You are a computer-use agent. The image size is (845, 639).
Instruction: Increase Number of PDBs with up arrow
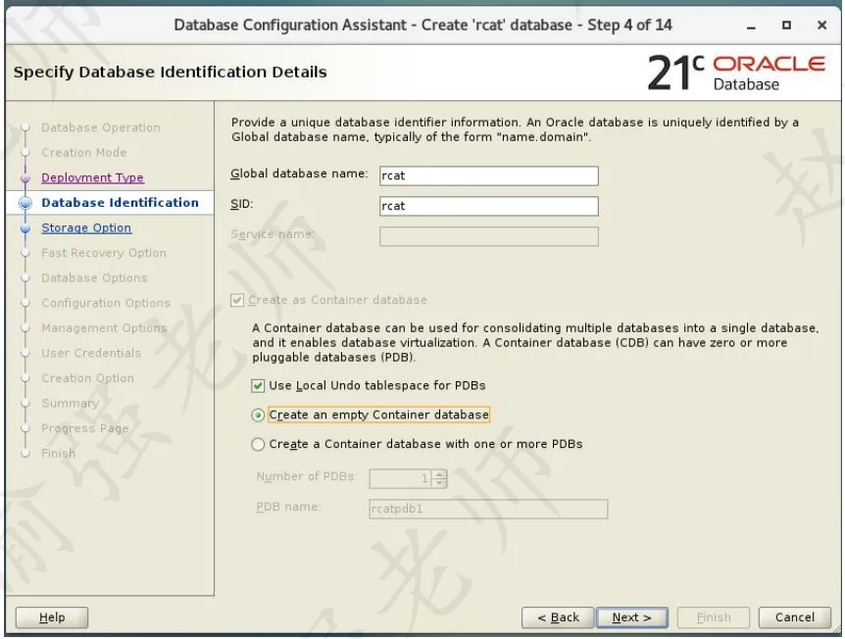[440, 474]
